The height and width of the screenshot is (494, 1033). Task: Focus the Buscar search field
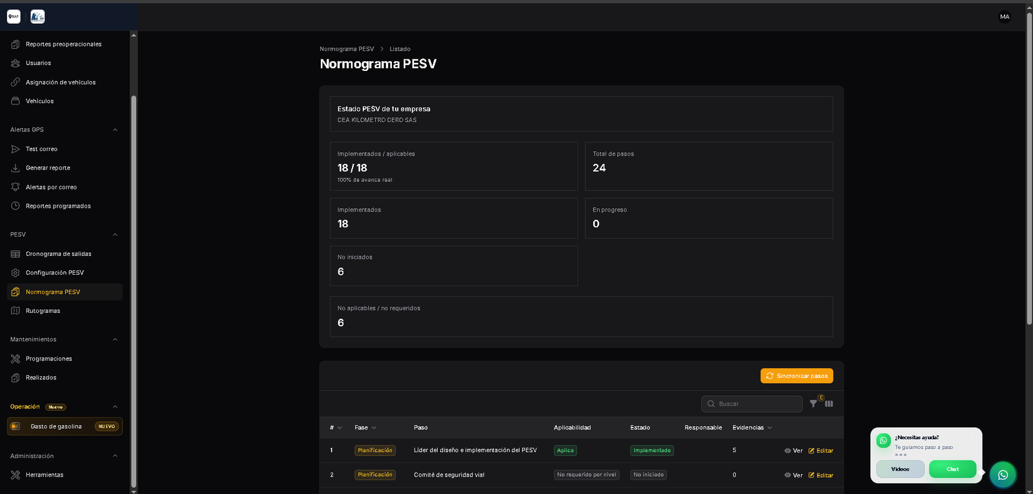tap(752, 404)
